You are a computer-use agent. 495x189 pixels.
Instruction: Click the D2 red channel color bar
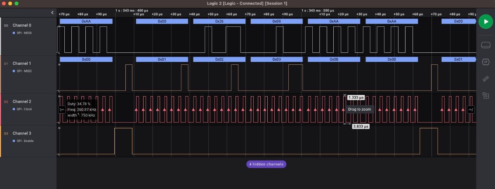pyautogui.click(x=0, y=109)
